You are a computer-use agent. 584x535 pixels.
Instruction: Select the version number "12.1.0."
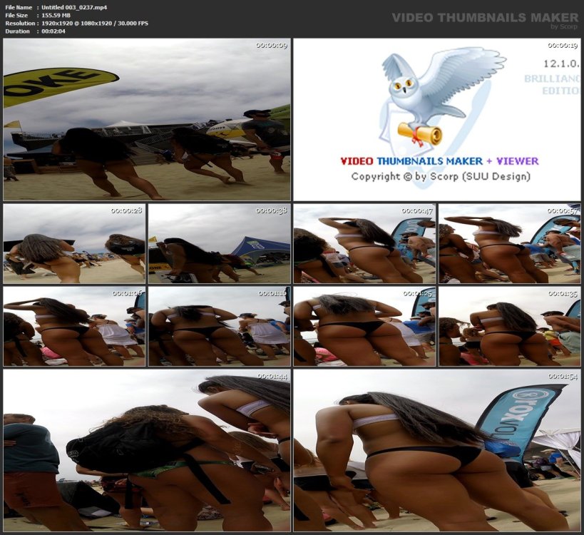[561, 63]
